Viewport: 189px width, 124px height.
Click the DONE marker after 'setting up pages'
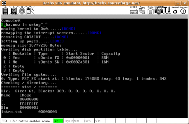[x=57, y=41]
